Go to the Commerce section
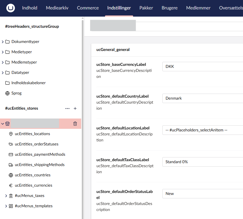 (x=88, y=8)
